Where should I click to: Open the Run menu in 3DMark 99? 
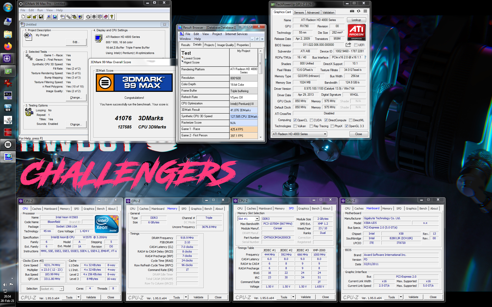(40, 10)
